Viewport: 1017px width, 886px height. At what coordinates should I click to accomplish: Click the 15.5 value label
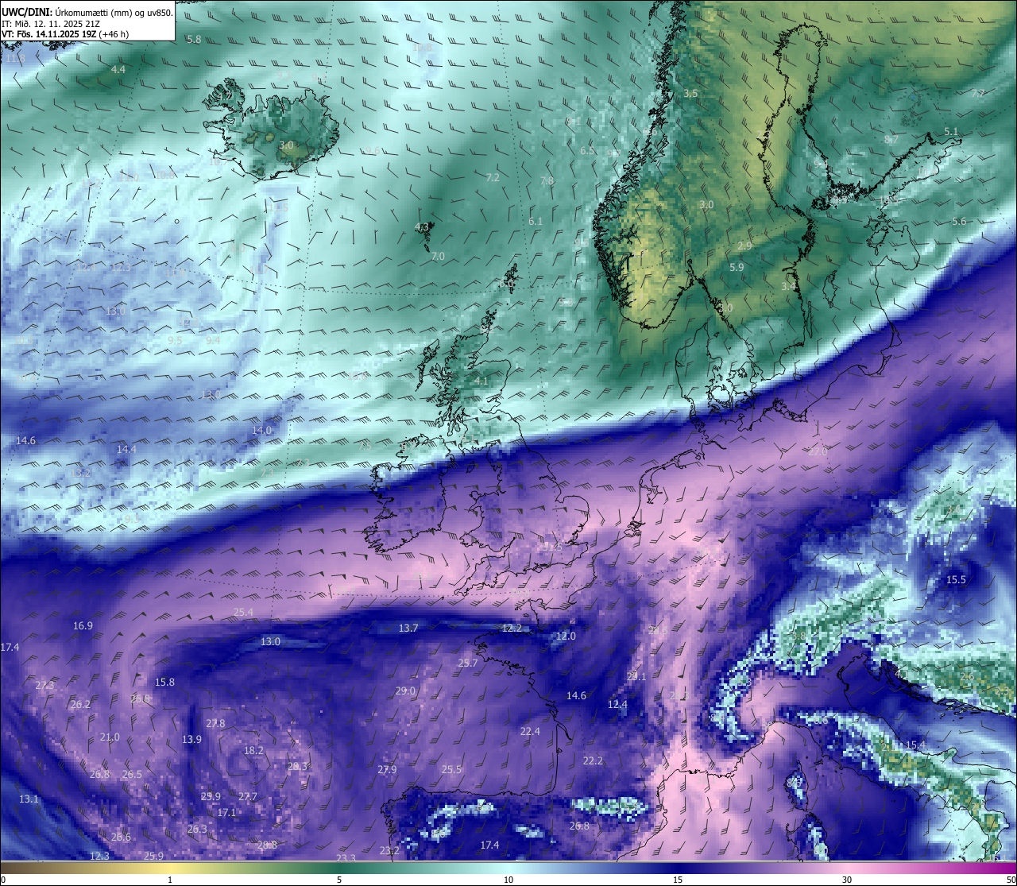956,580
